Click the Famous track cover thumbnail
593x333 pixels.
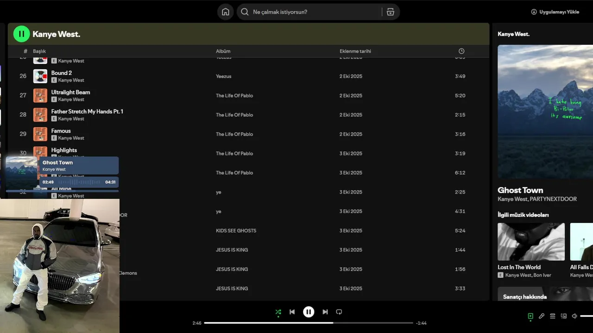pos(40,134)
